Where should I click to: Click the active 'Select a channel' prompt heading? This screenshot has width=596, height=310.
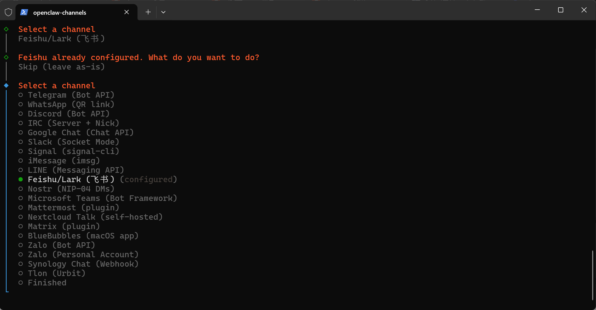coord(57,86)
